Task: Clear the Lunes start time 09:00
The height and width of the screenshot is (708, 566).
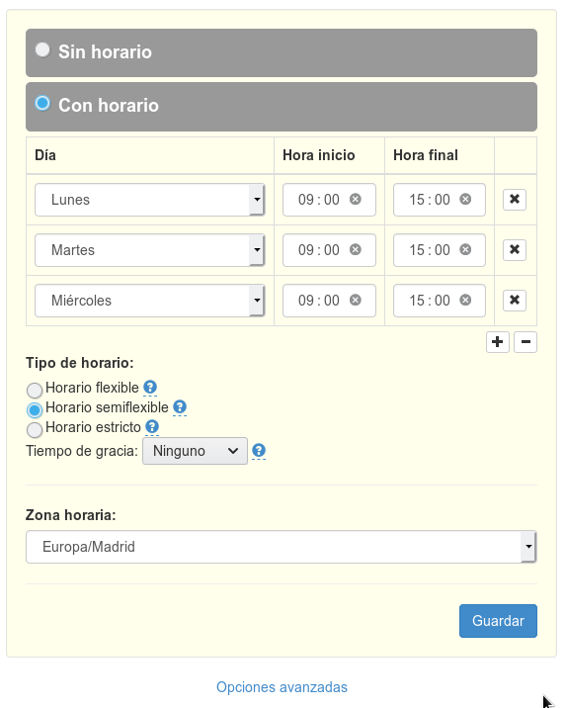Action: coord(356,199)
